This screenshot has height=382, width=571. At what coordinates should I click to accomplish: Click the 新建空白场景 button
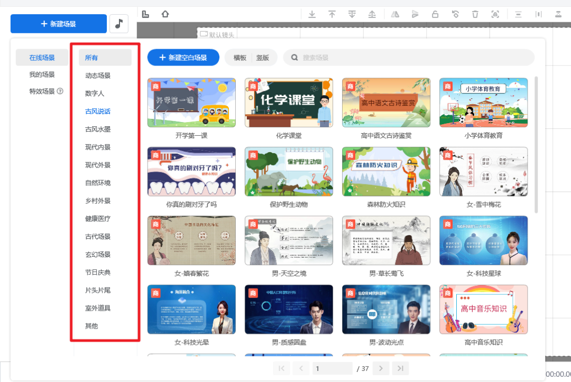pos(183,58)
